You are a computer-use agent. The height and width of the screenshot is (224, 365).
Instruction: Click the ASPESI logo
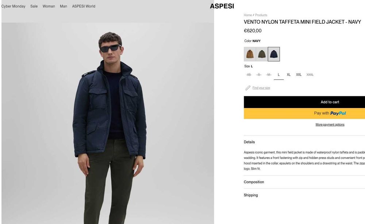222,6
